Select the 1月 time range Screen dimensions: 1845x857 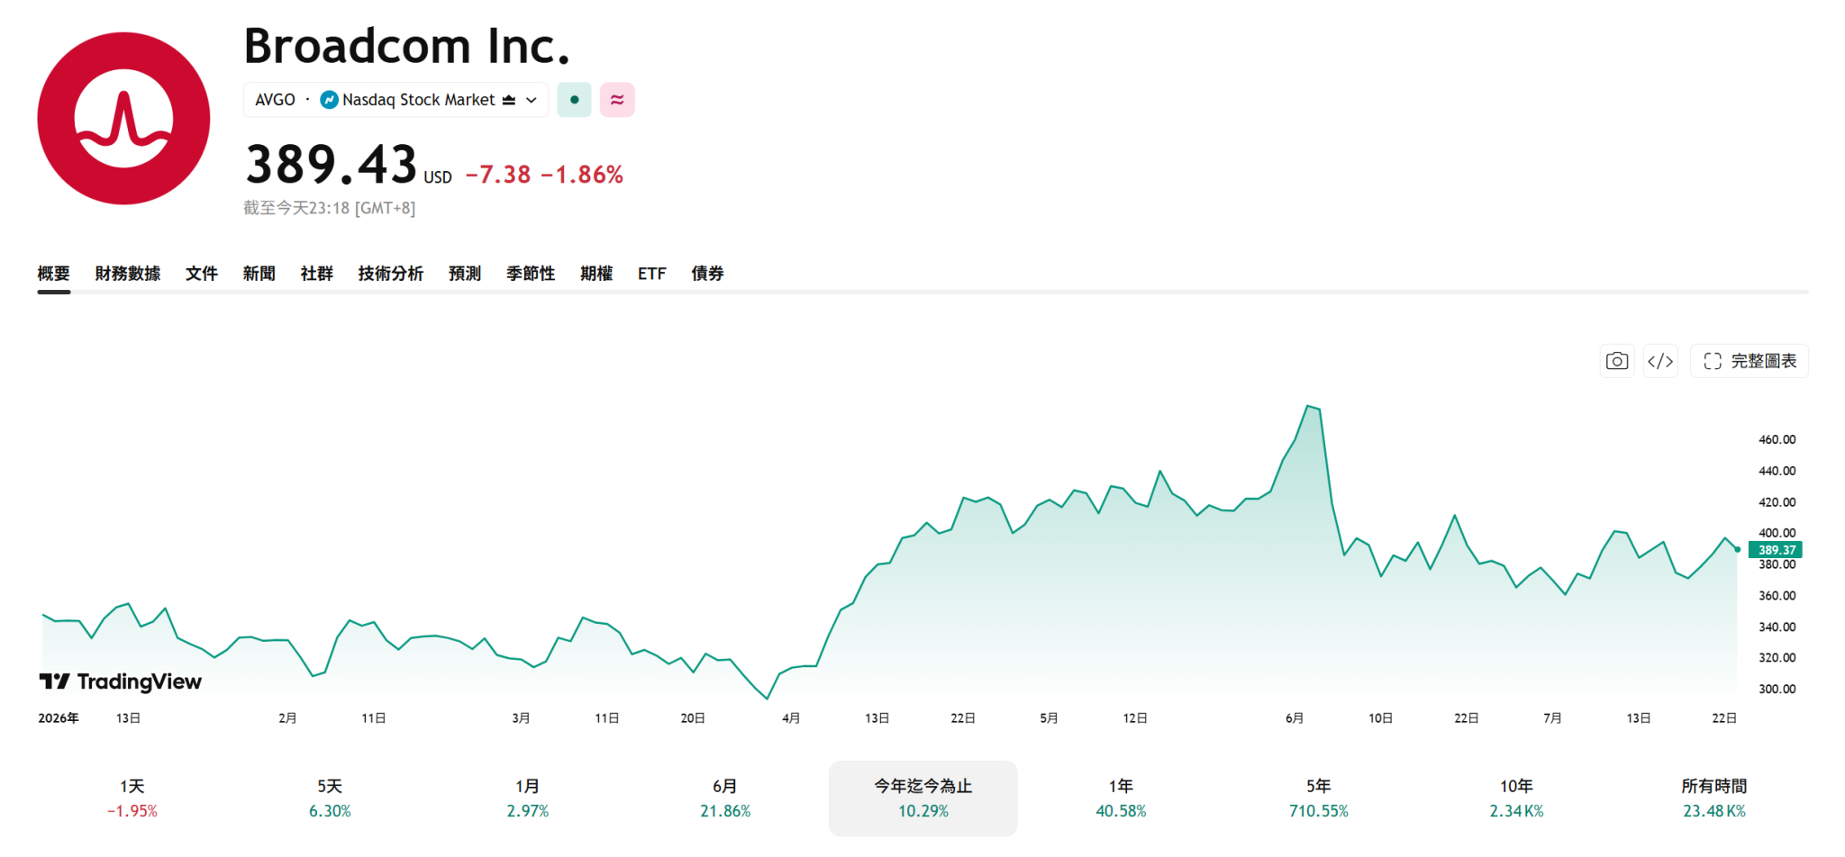pos(528,798)
